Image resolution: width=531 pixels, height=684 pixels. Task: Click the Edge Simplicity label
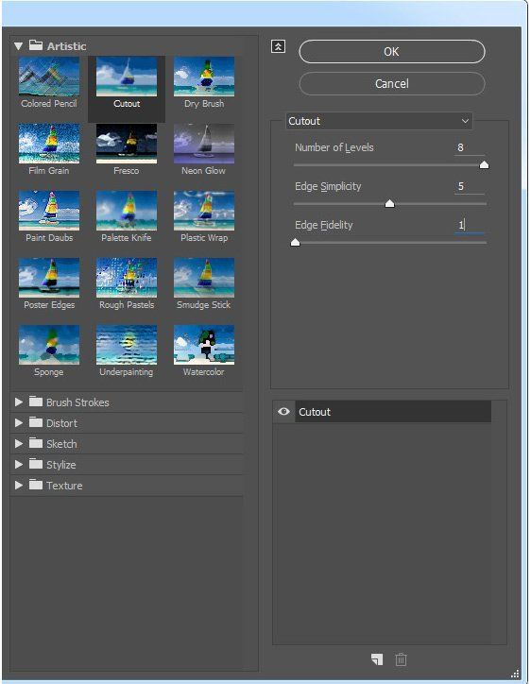coord(328,186)
